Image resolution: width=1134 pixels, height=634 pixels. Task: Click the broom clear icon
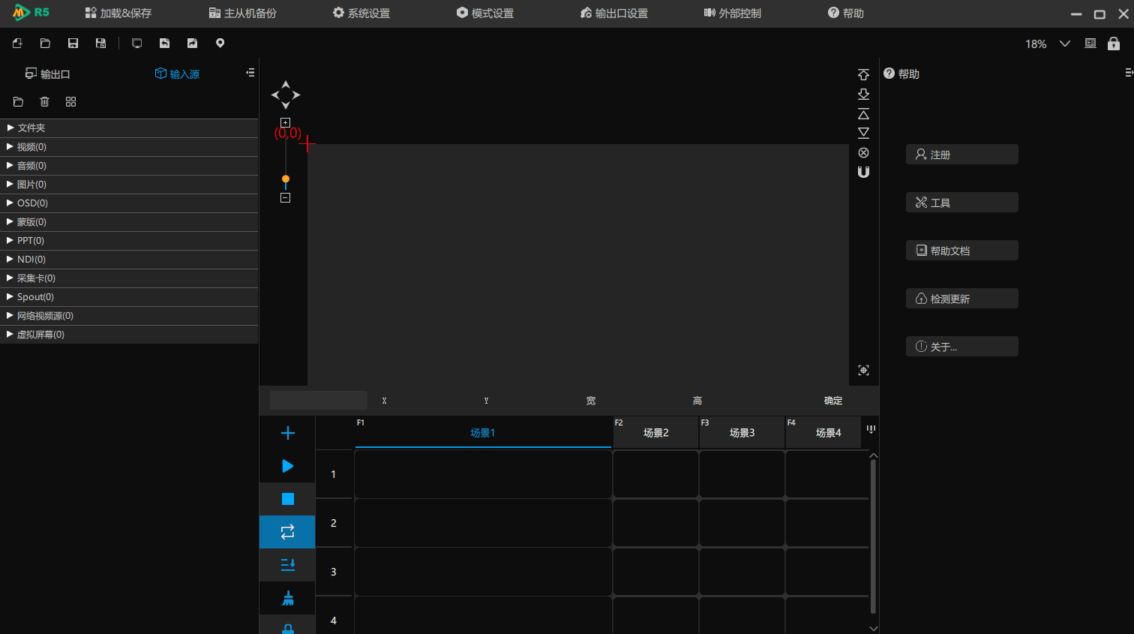tap(287, 598)
